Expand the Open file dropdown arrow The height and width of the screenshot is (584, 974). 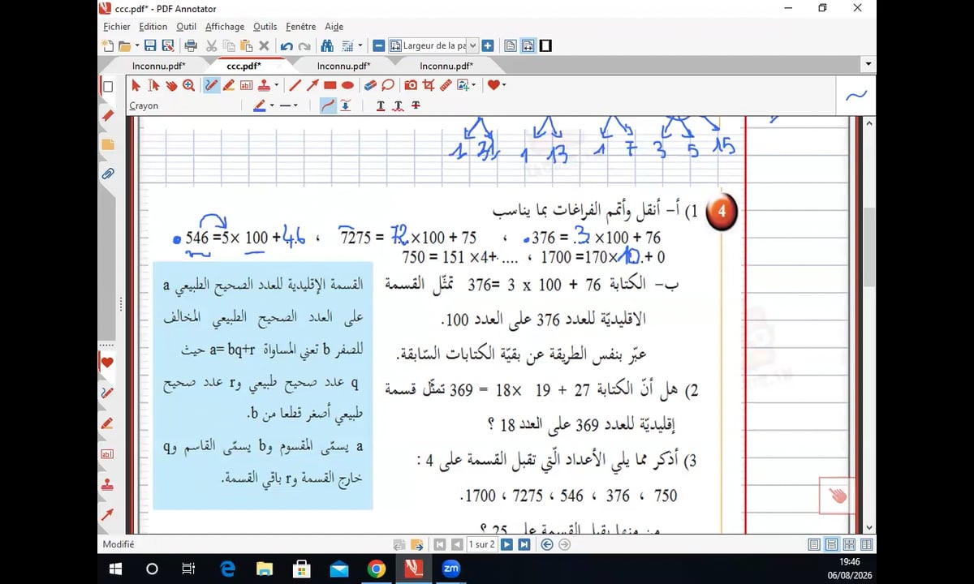136,46
